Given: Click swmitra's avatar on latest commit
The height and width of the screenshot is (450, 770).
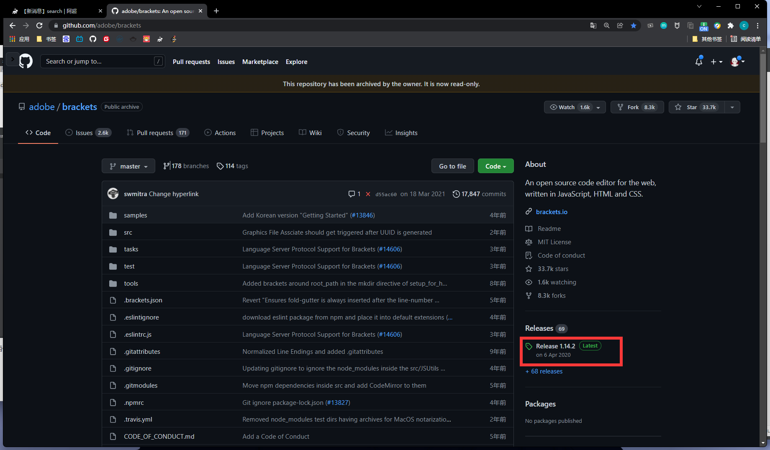Looking at the screenshot, I should [113, 194].
